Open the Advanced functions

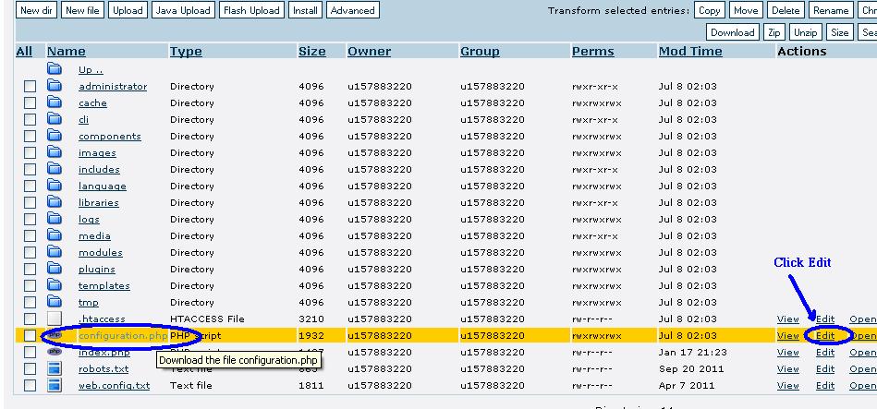[x=352, y=10]
